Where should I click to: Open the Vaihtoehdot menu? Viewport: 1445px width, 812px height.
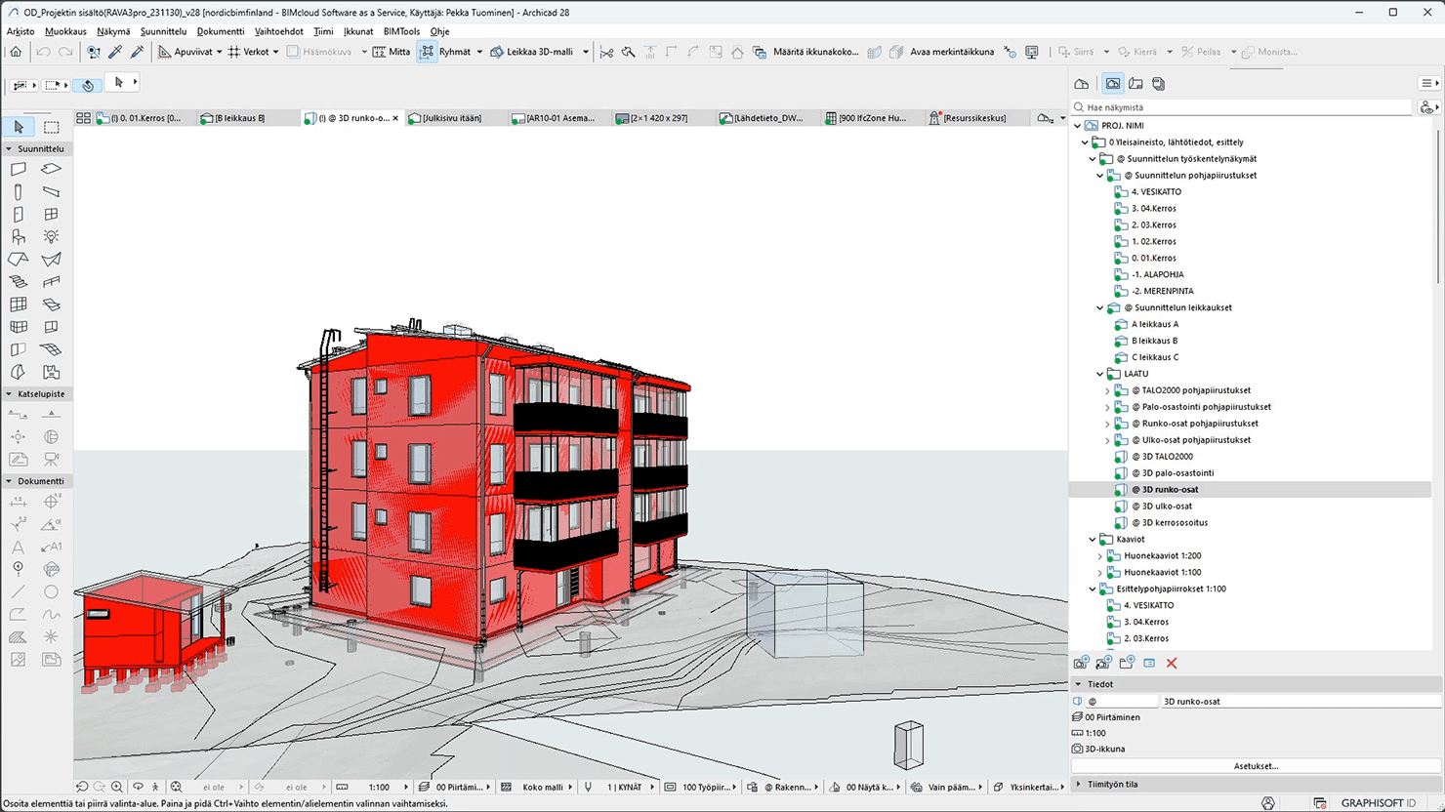coord(279,31)
